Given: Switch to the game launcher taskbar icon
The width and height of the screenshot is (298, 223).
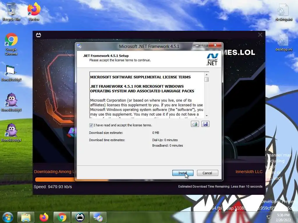Looking at the screenshot, I should point(80,217).
